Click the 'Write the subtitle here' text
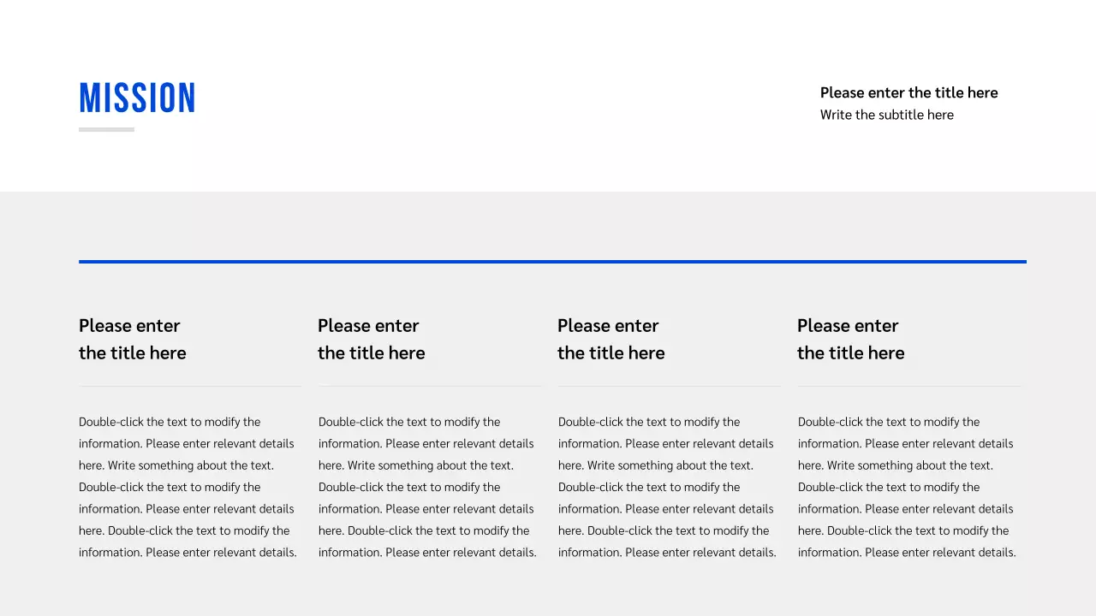 [886, 115]
